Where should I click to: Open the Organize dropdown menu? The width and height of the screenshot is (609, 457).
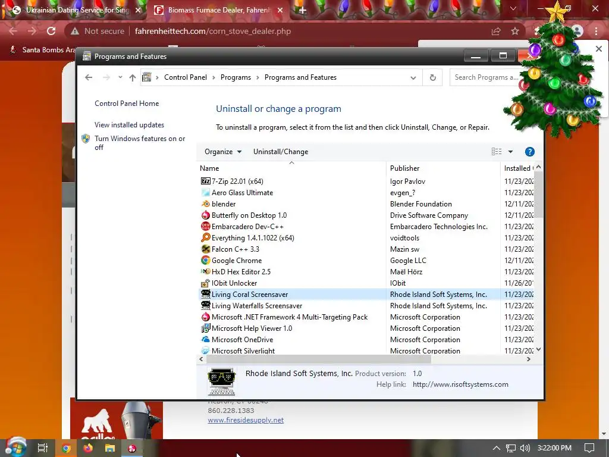223,152
